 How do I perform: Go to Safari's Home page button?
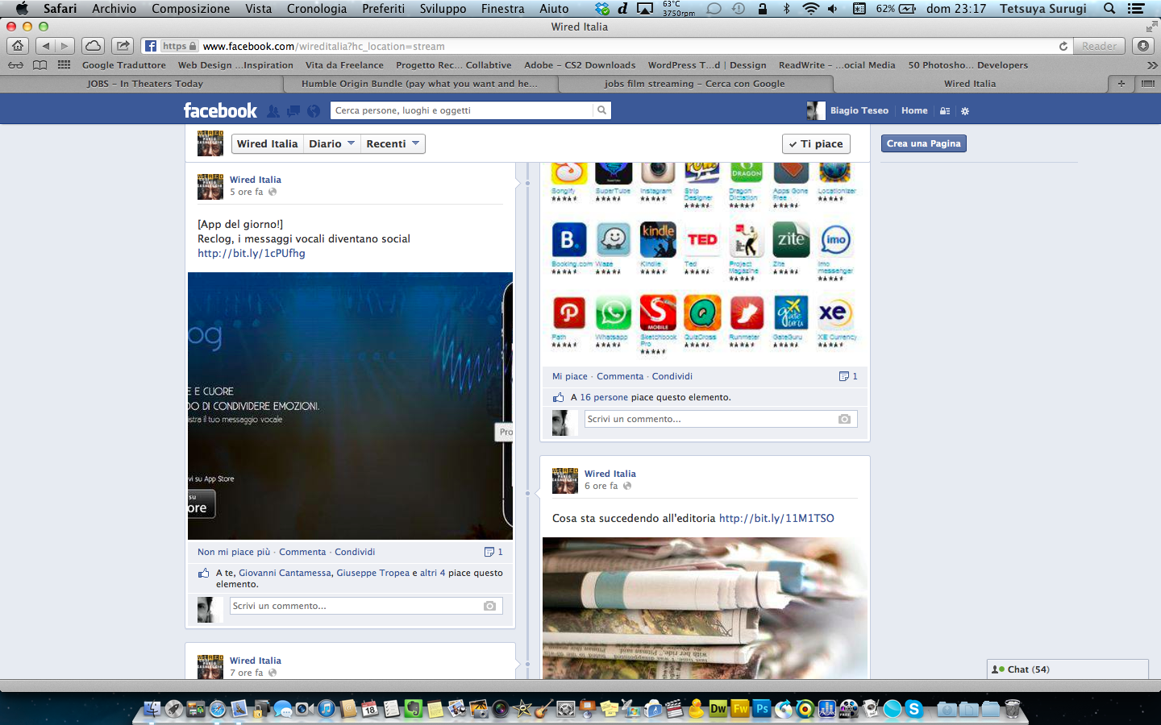click(x=18, y=46)
